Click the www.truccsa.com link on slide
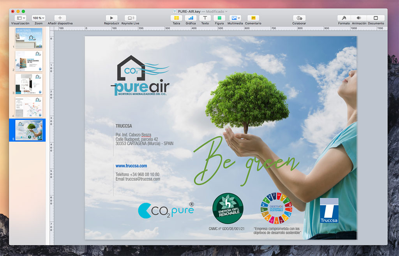The width and height of the screenshot is (399, 256). click(131, 166)
